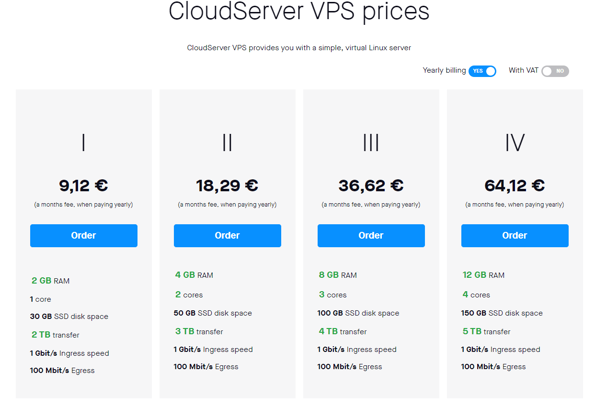Click the 2 GB RAM feature
This screenshot has height=405, width=595.
coord(51,281)
